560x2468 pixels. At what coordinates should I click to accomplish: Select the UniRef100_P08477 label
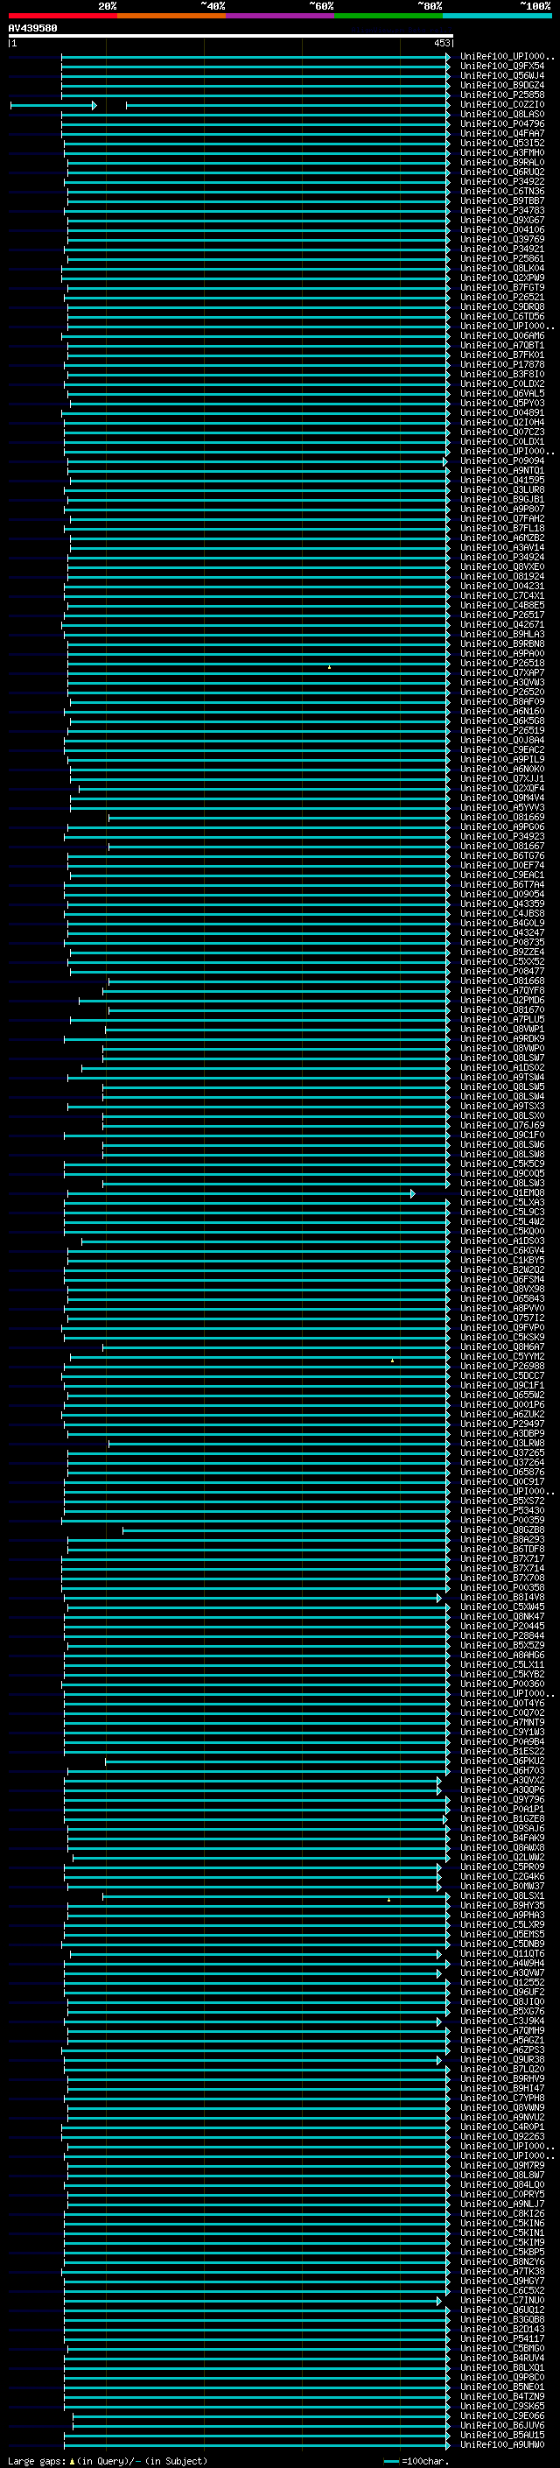pyautogui.click(x=501, y=972)
